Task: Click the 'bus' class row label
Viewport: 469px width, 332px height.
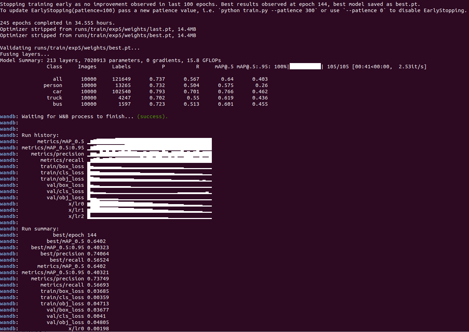Action: click(57, 104)
